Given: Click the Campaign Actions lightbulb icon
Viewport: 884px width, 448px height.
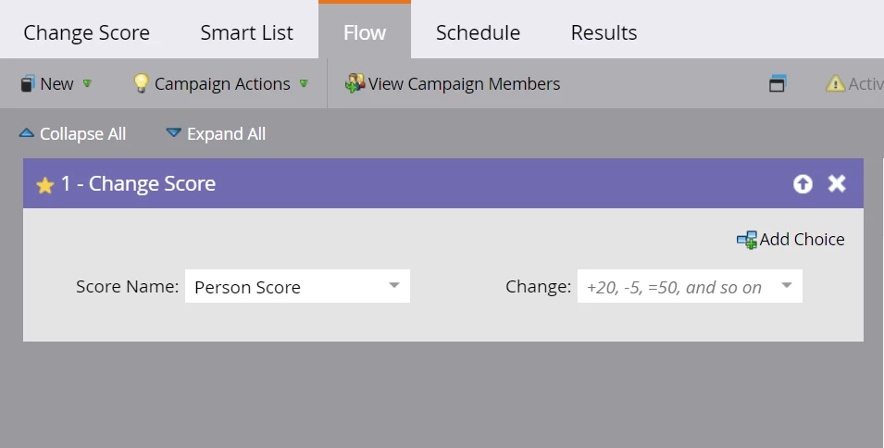Looking at the screenshot, I should click(141, 83).
